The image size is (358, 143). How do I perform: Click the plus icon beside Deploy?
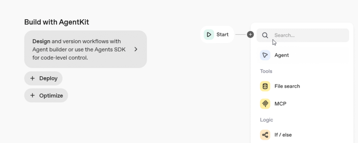(x=33, y=78)
